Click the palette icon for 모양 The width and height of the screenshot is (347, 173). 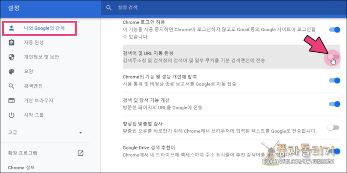coord(11,72)
